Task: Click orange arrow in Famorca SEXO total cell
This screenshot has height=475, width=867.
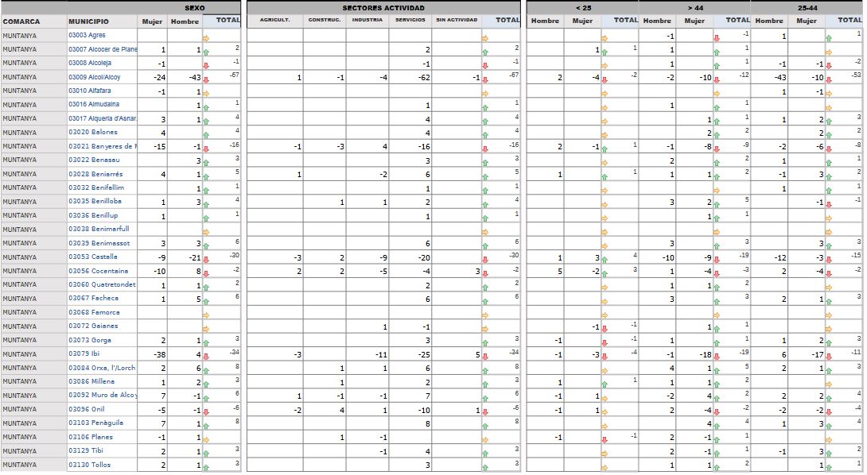Action: (207, 315)
